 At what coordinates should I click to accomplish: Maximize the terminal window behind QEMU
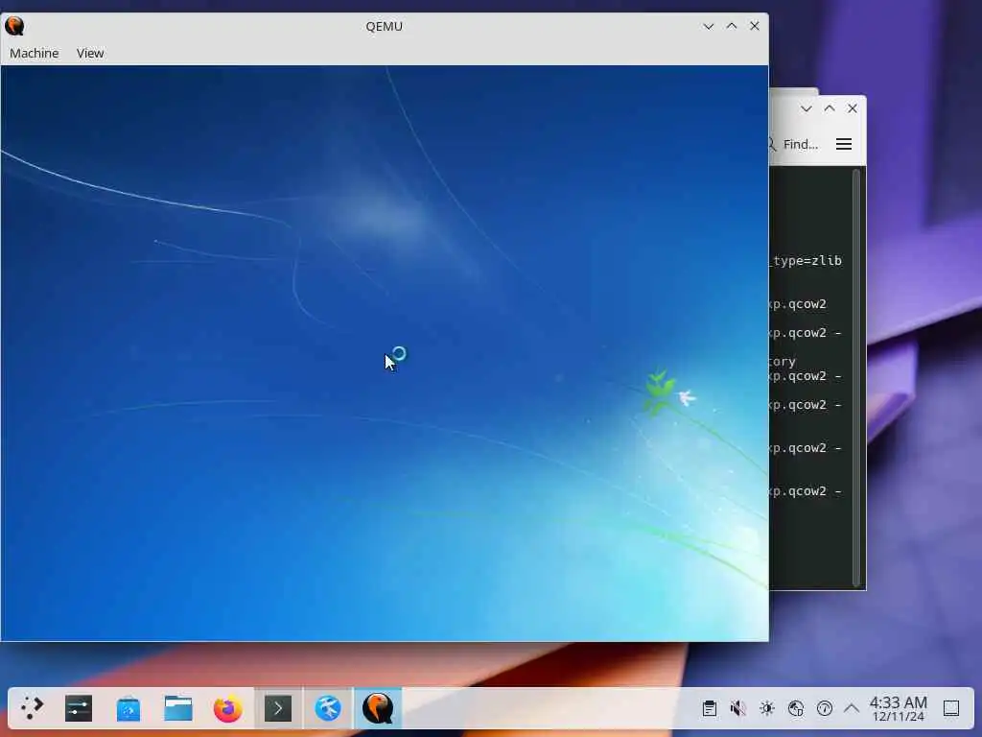pos(830,108)
